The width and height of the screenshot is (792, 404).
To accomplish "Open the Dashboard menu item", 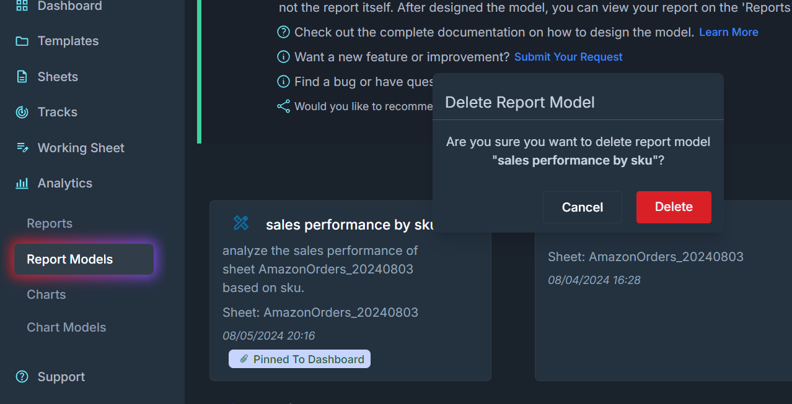I will [69, 6].
